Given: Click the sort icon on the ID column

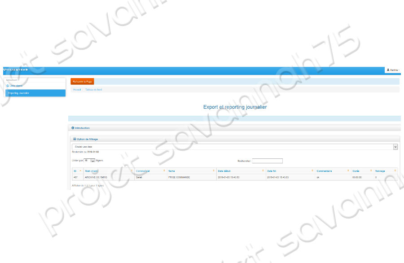Looking at the screenshot, I should click(80, 171).
